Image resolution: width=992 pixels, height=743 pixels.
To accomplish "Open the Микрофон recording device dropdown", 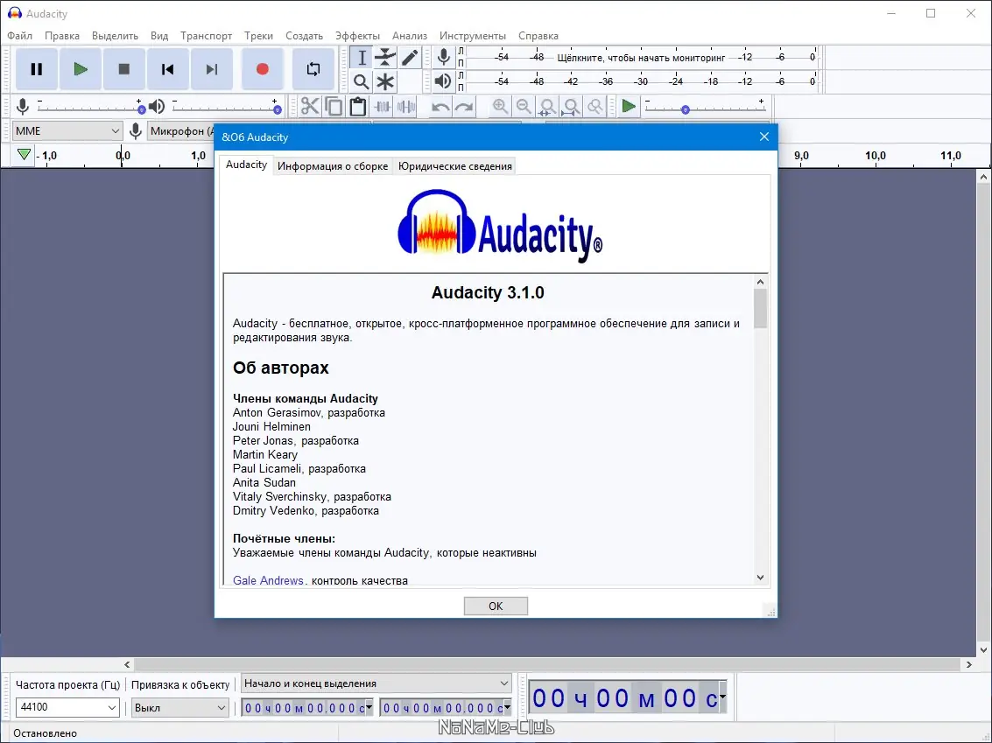I will click(x=181, y=131).
